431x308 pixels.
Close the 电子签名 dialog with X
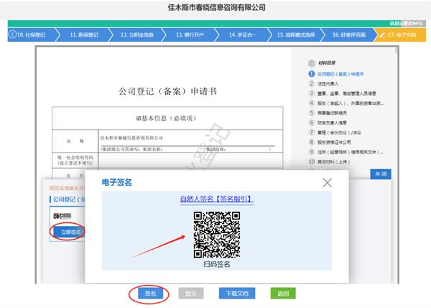(328, 183)
